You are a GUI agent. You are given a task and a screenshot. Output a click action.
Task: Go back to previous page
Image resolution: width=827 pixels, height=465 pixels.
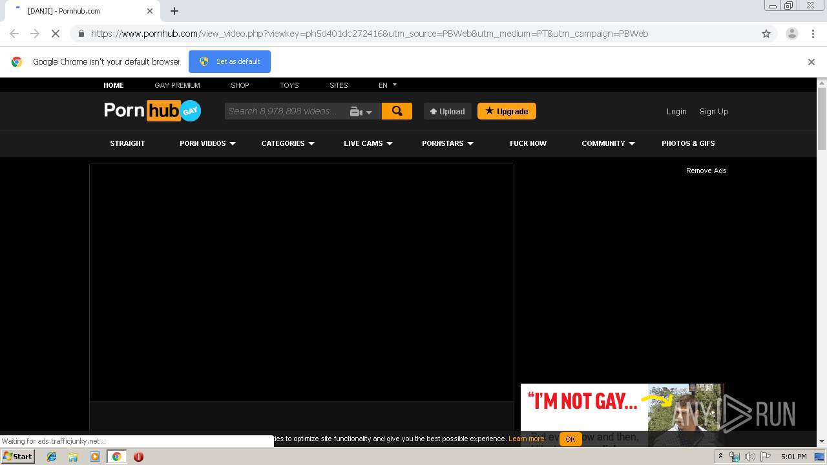14,34
